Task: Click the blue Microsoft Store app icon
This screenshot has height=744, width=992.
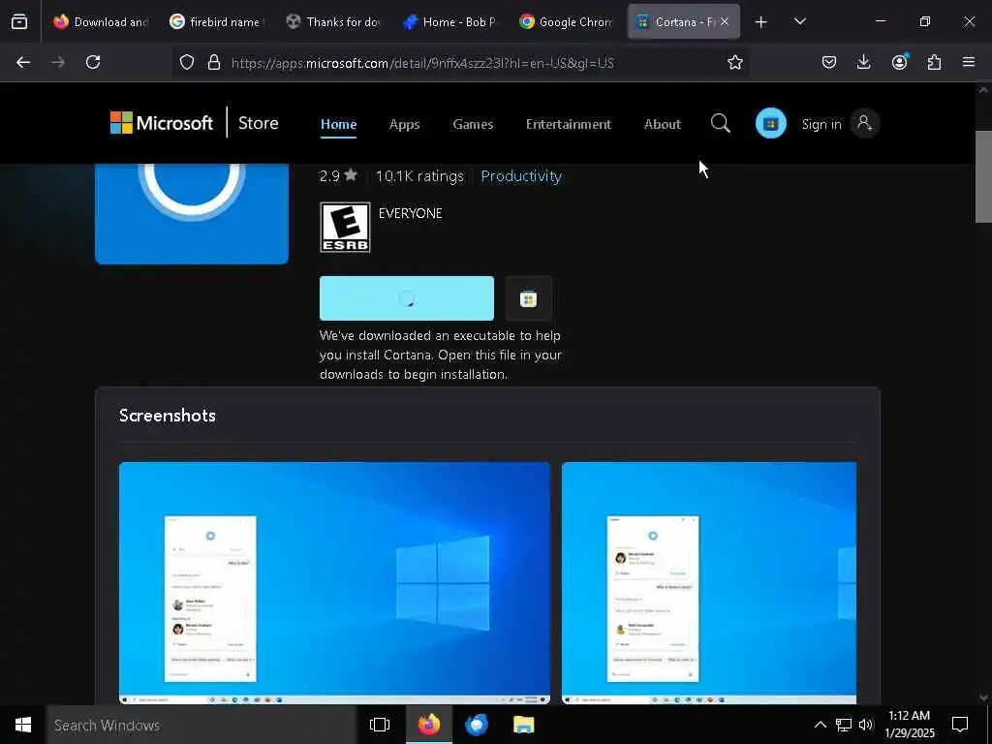Action: (770, 123)
